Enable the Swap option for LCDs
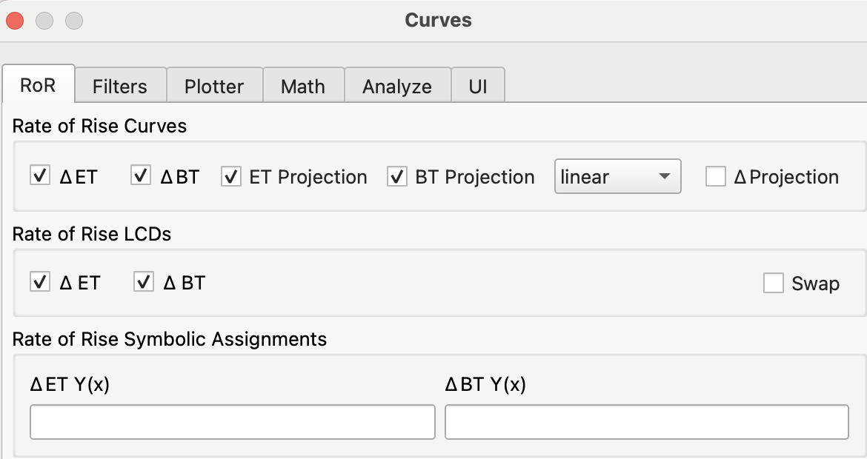 pyautogui.click(x=774, y=283)
